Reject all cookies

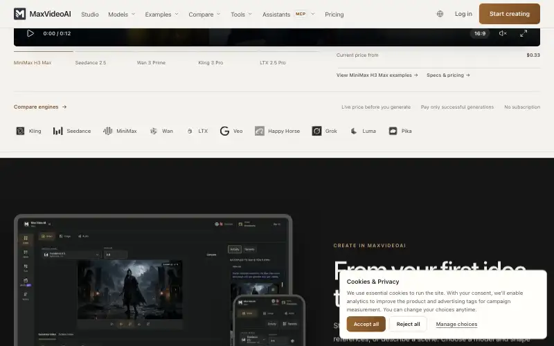pyautogui.click(x=408, y=324)
